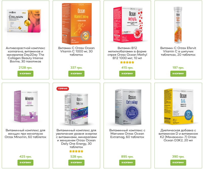
Task: Add Orzax Minomin to cart
Action: 25,162
